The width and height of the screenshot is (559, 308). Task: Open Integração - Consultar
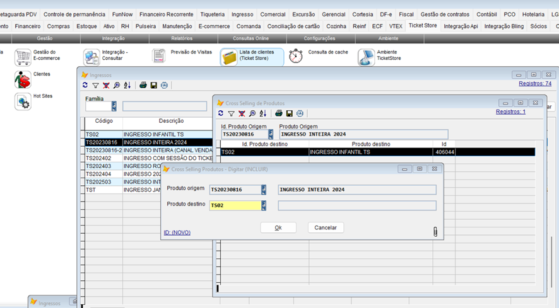(x=91, y=57)
